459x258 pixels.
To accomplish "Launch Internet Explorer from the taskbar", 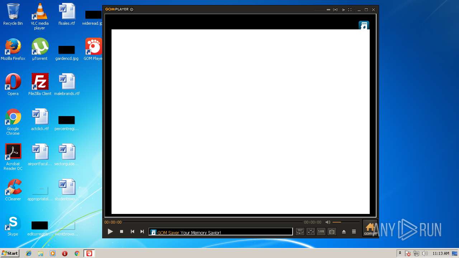I will pyautogui.click(x=29, y=253).
